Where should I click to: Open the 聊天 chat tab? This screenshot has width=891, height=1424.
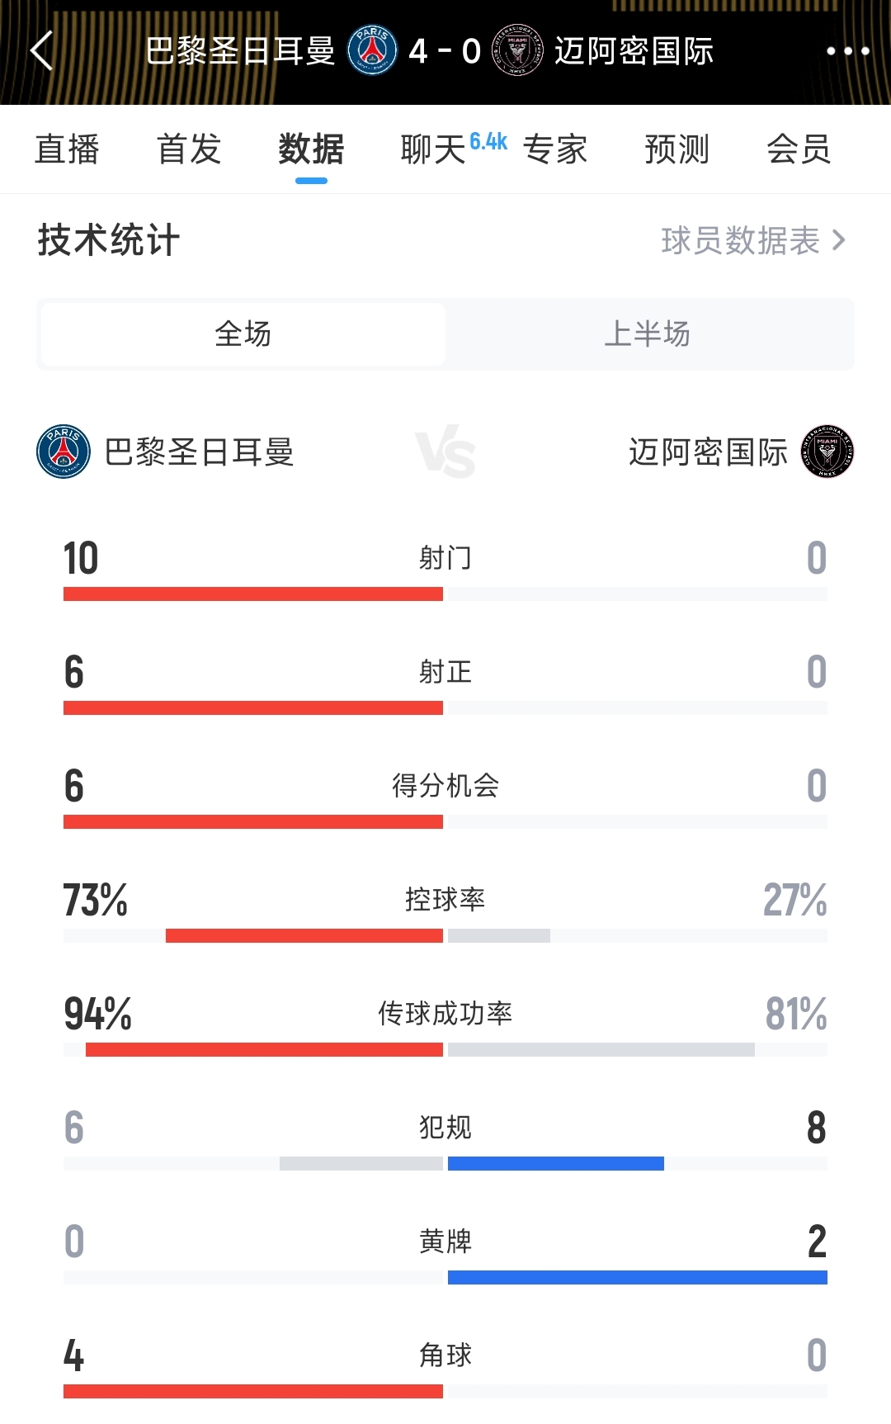(x=433, y=149)
